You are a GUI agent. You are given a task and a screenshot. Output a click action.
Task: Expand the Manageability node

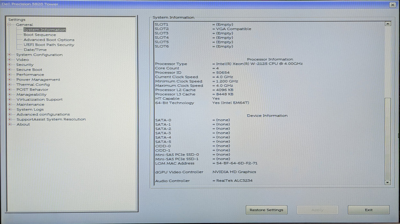(x=9, y=94)
